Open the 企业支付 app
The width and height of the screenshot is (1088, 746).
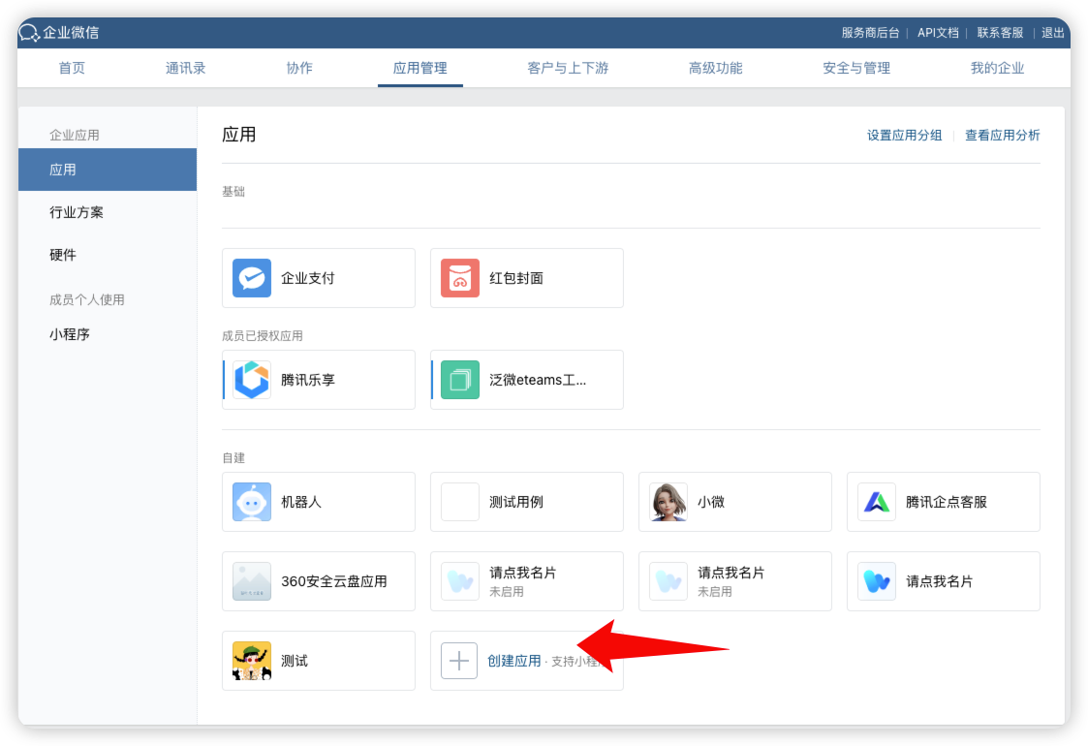coord(318,278)
